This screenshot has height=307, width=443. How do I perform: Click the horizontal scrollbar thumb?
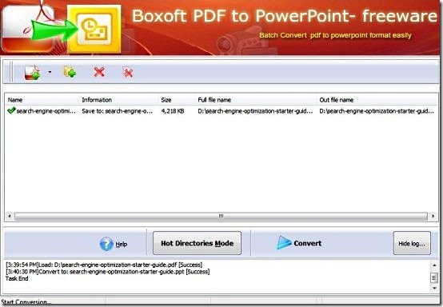[x=221, y=217]
